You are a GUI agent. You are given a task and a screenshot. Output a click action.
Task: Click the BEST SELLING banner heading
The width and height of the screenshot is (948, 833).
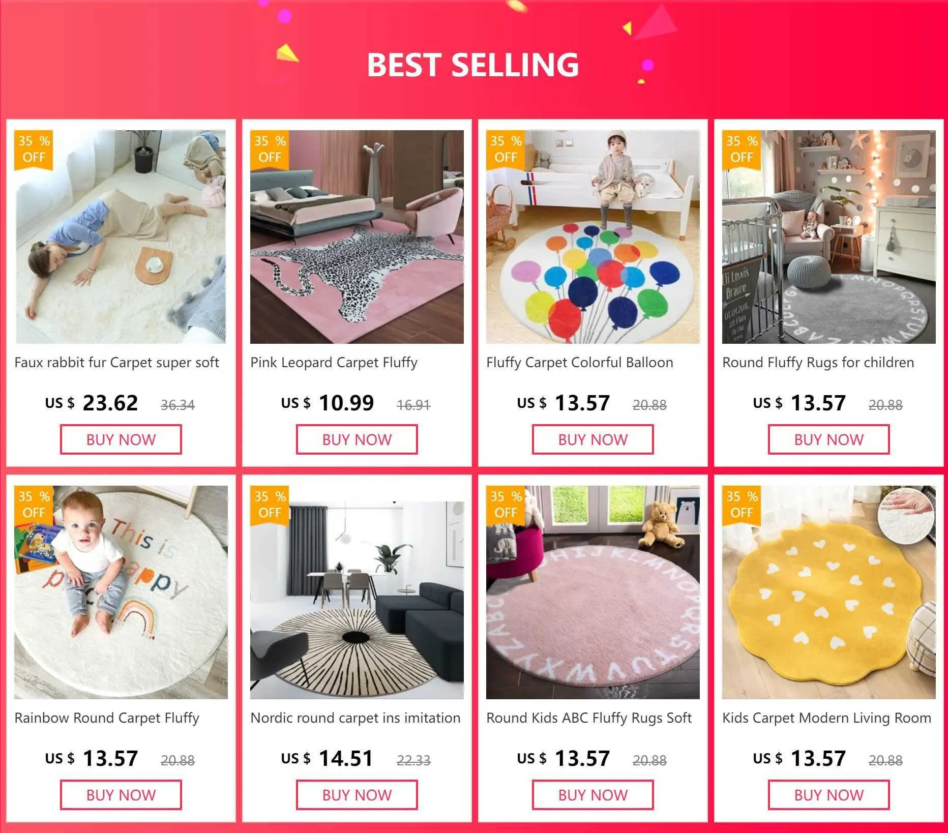[x=473, y=65]
